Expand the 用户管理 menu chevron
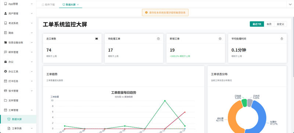 [32, 14]
